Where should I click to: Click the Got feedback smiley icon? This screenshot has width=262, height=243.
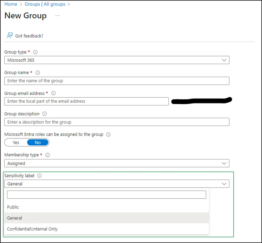[9, 35]
